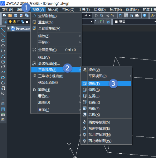Select the Revision cloud tool
156x158 pixels.
(x=3, y=67)
